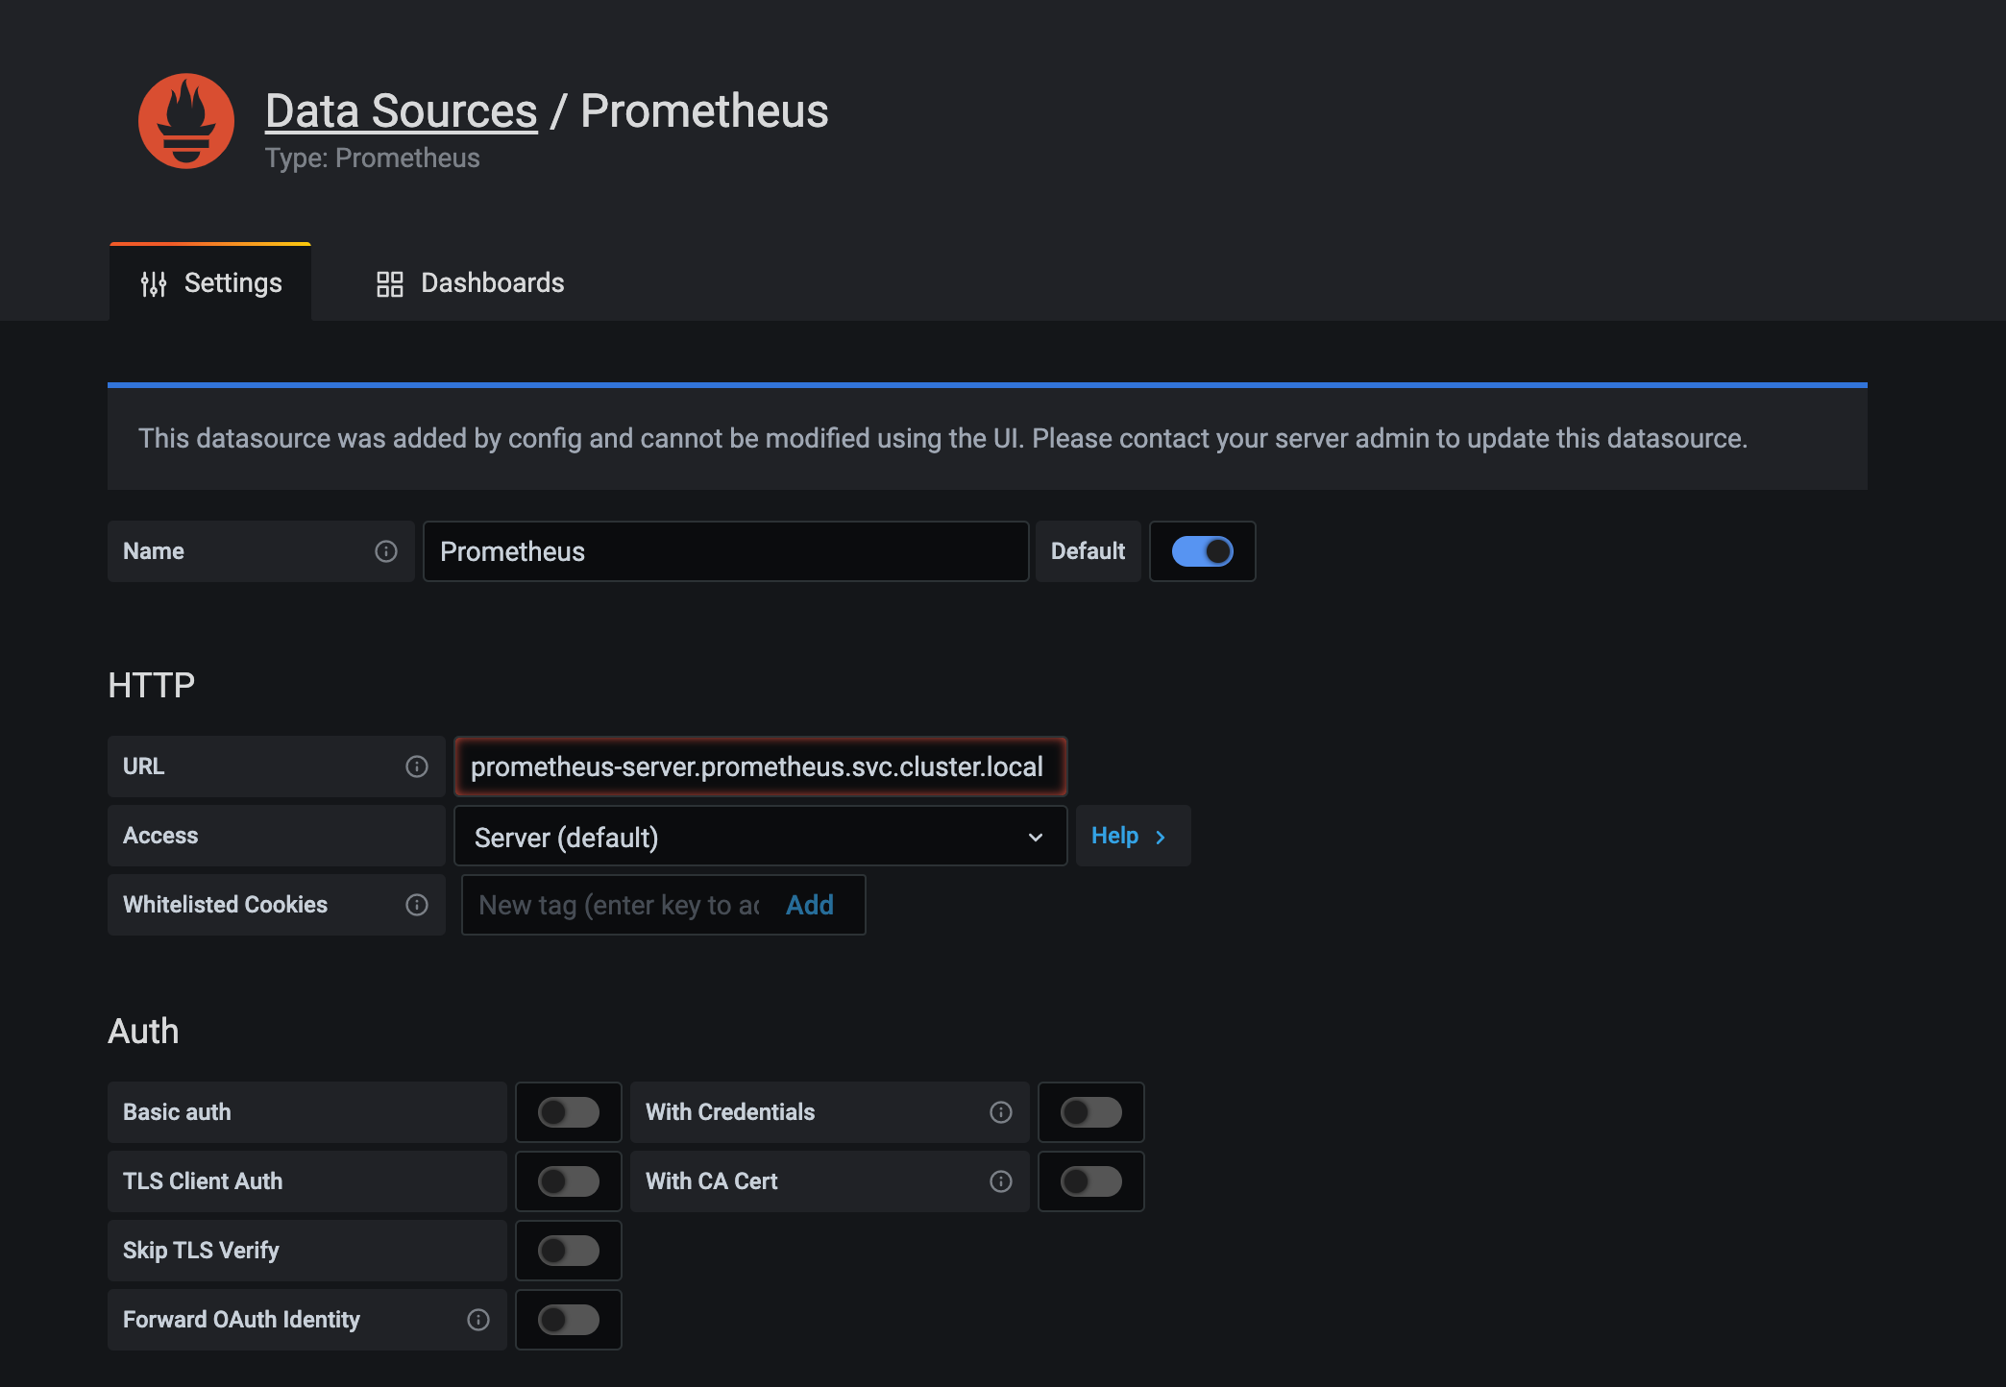Click the HTTP section heading
The width and height of the screenshot is (2006, 1387).
pyautogui.click(x=152, y=685)
